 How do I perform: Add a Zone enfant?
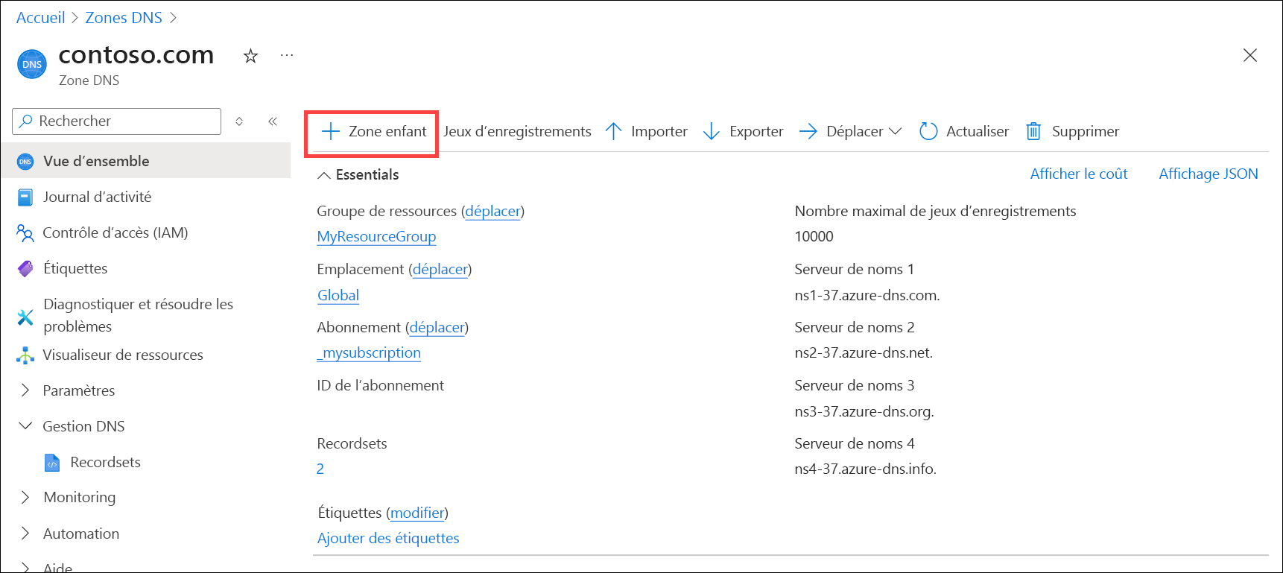373,132
